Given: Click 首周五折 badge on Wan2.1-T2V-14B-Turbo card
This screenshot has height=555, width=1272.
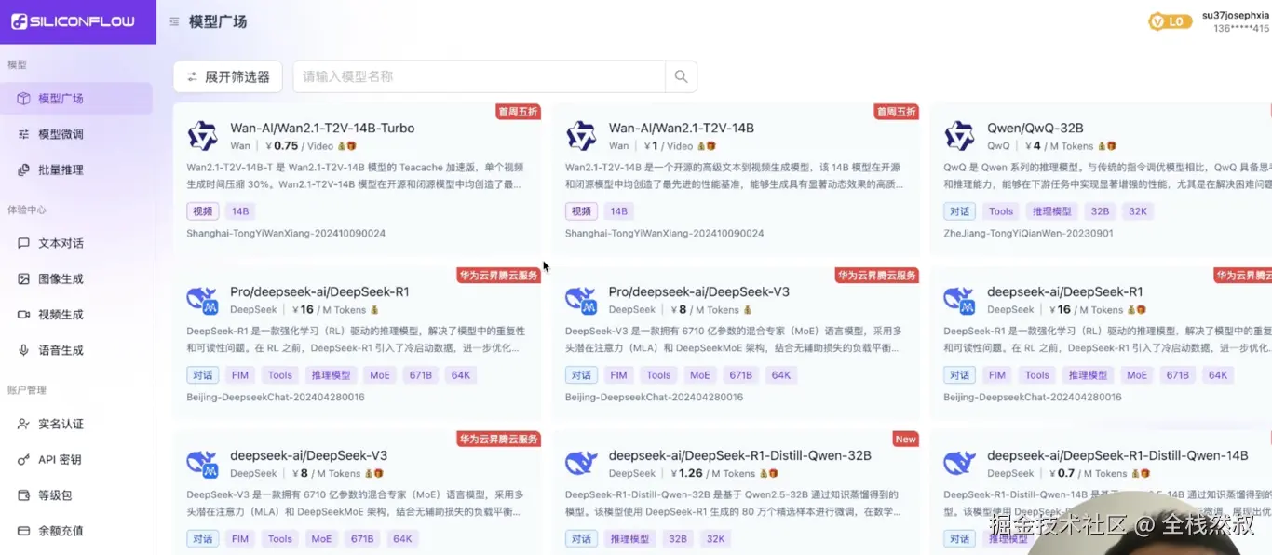Looking at the screenshot, I should (518, 112).
